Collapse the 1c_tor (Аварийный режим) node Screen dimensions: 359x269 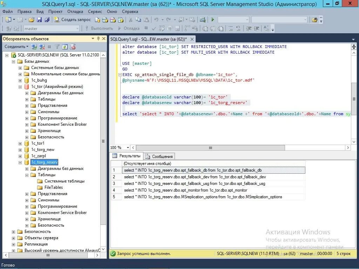coord(20,87)
